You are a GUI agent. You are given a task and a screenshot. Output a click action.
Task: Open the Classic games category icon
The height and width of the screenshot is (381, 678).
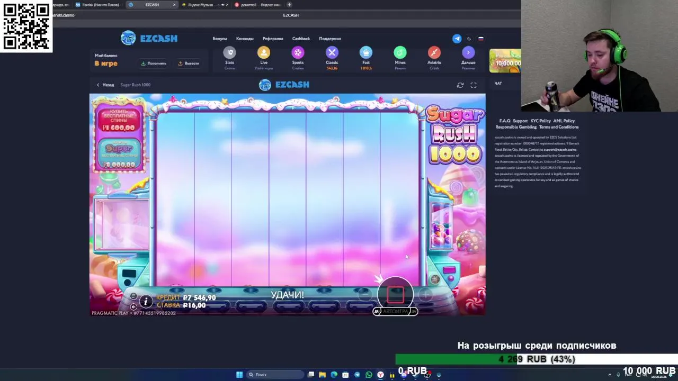pyautogui.click(x=332, y=52)
